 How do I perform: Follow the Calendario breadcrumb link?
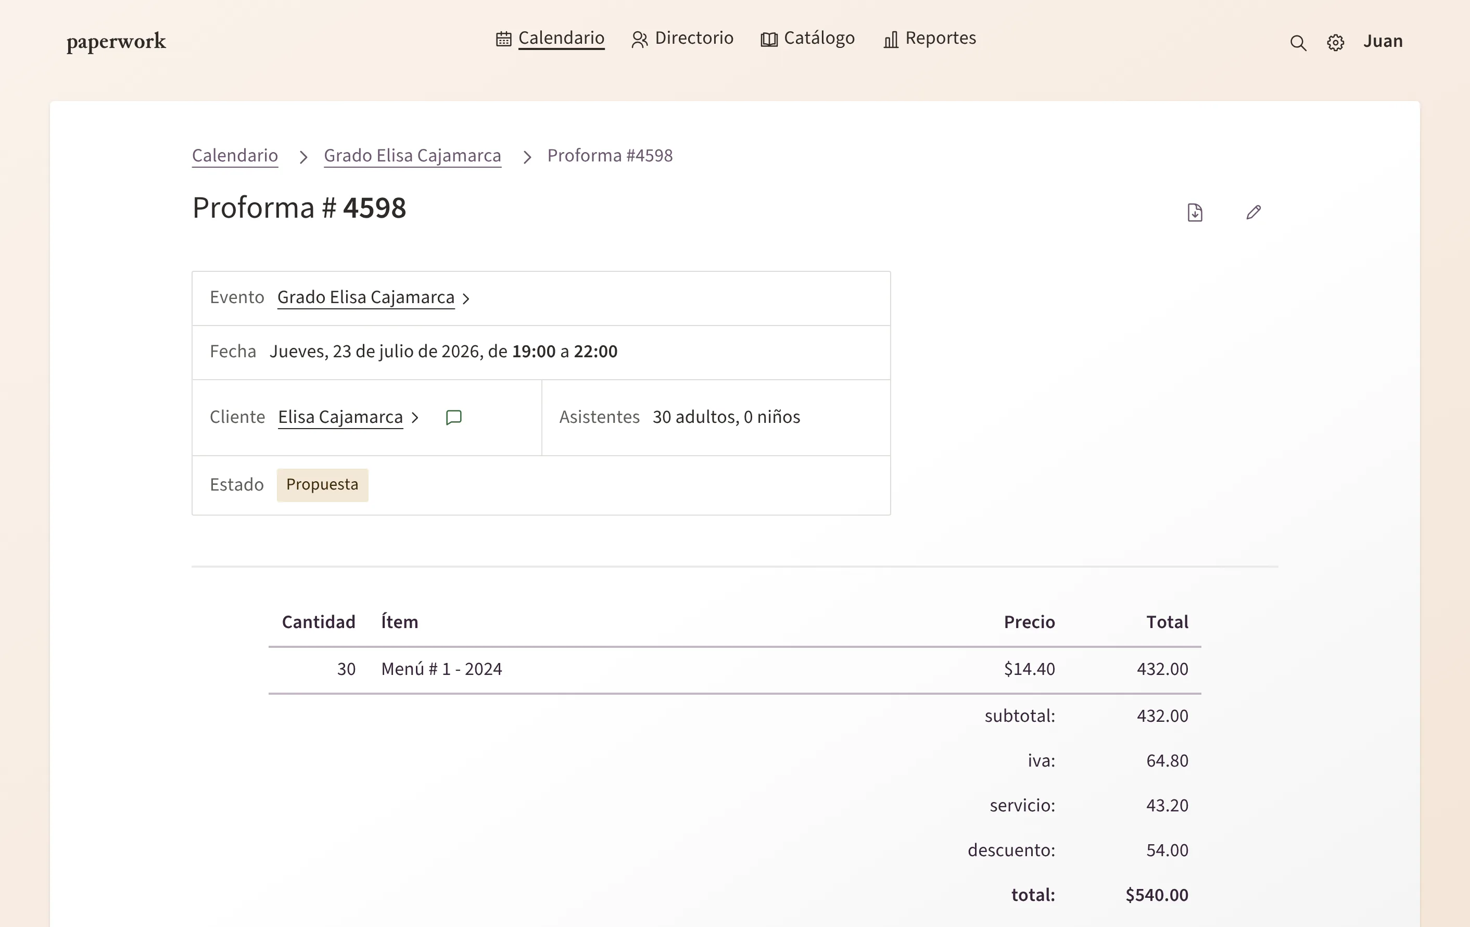[235, 156]
